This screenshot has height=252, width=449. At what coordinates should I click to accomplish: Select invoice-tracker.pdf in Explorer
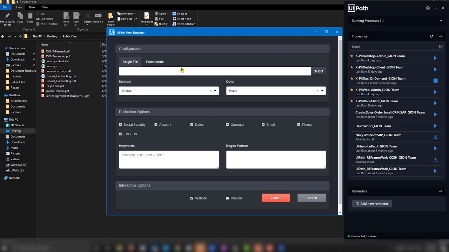pos(57,91)
